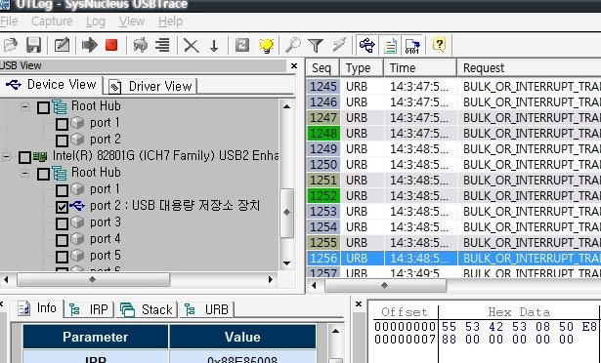This screenshot has height=363, width=601.
Task: Open the filter funnel icon
Action: [316, 45]
